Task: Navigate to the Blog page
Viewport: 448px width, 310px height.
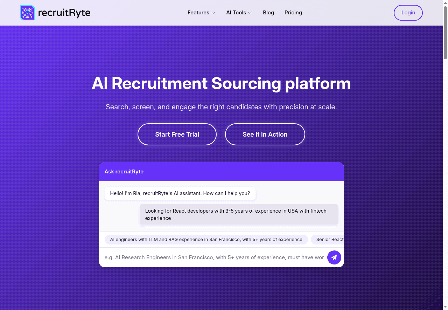Action: point(268,13)
